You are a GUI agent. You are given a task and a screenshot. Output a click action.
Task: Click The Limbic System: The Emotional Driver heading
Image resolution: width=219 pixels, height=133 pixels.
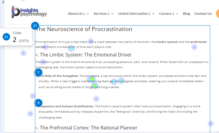pyautogui.click(x=86, y=55)
